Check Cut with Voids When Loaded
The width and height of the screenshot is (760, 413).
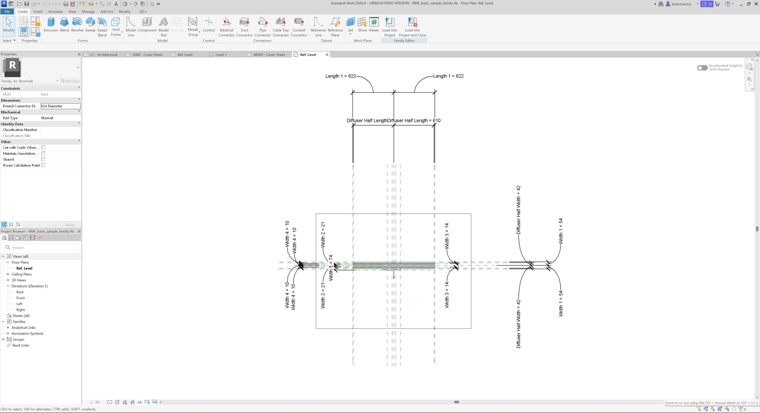(x=43, y=147)
